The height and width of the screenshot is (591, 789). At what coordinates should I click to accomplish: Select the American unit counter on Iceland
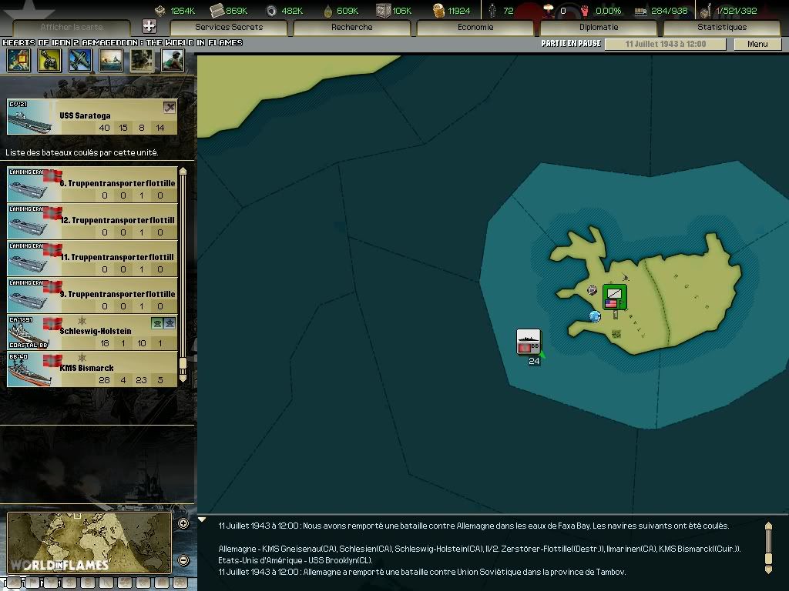point(614,297)
